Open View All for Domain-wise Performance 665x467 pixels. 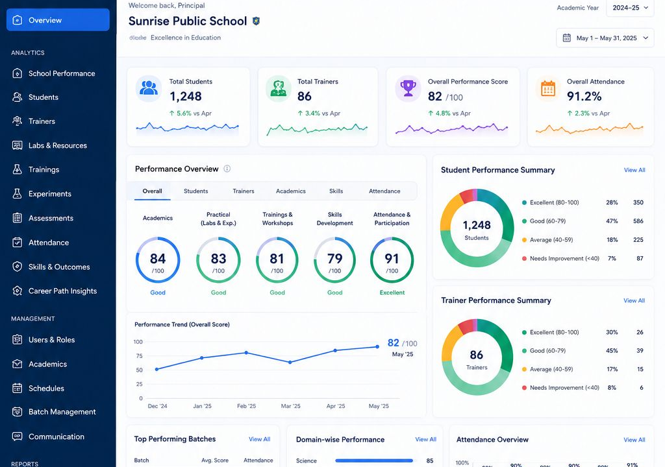click(425, 440)
